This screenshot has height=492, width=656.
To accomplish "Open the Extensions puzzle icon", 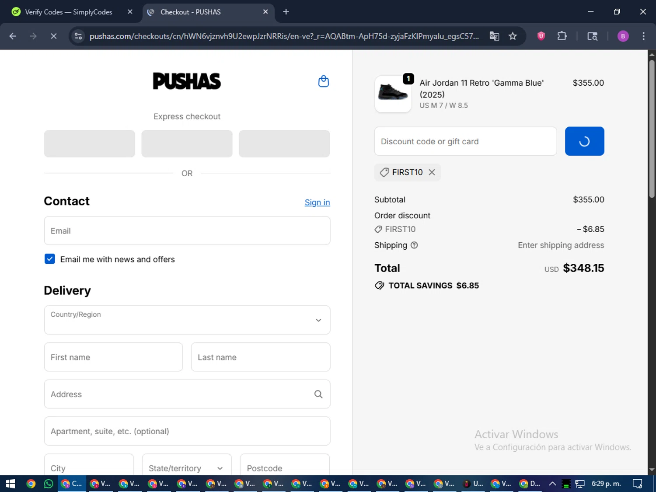I will 562,36.
